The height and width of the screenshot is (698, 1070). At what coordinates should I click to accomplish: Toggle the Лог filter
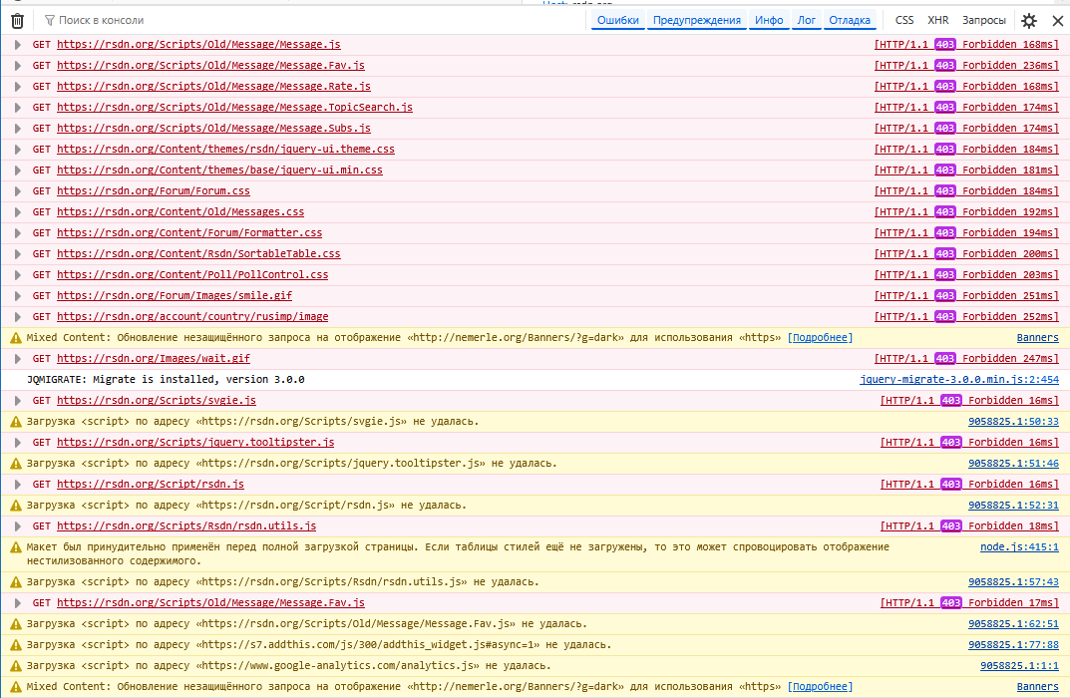pyautogui.click(x=806, y=20)
